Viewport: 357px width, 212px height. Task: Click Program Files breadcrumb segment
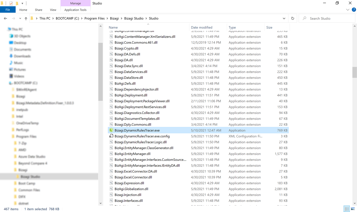95,18
